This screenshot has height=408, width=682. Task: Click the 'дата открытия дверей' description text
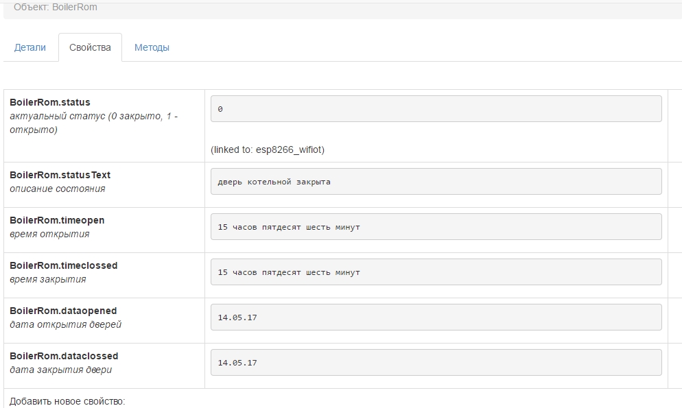coord(66,324)
